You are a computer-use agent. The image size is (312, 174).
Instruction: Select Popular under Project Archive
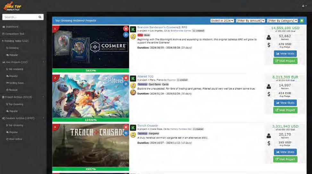click(x=12, y=111)
